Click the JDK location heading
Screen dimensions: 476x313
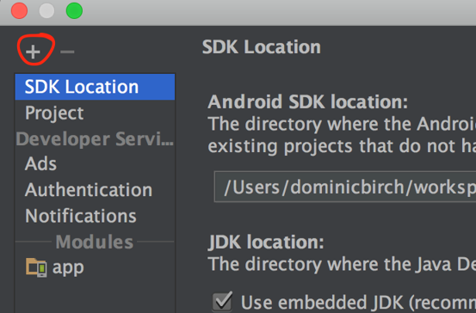click(266, 242)
